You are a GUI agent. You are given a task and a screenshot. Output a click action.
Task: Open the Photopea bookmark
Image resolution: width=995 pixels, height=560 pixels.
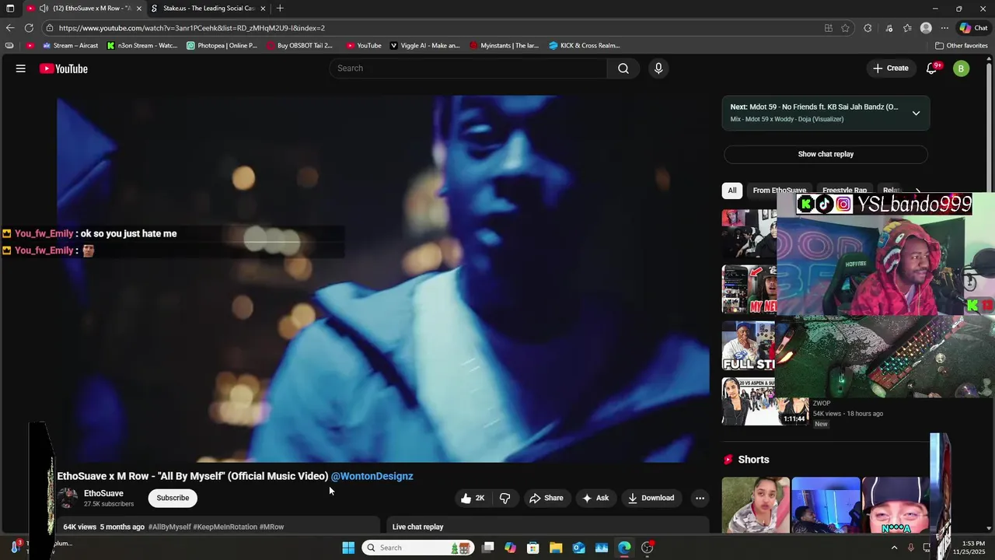tap(222, 45)
